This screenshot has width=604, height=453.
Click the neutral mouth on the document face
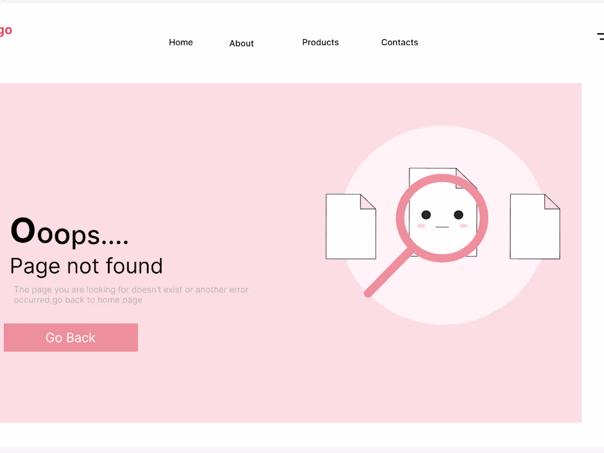tap(441, 226)
